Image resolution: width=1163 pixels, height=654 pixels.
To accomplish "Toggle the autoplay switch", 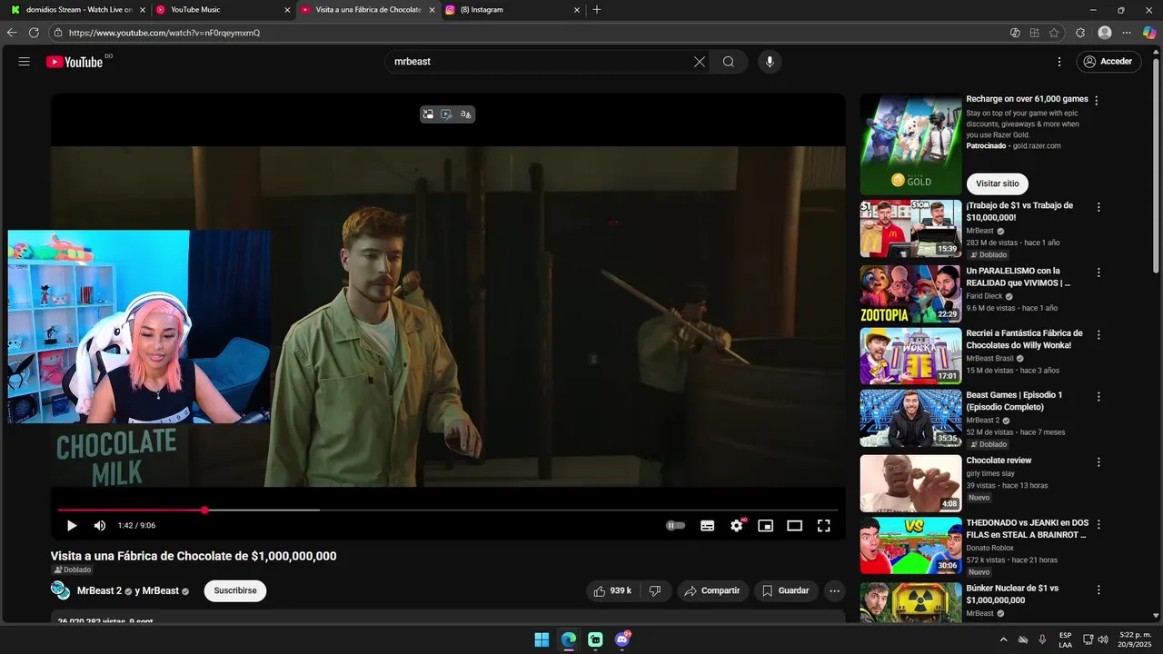I will pyautogui.click(x=675, y=526).
